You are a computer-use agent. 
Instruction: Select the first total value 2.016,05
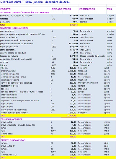(x=74, y=25)
